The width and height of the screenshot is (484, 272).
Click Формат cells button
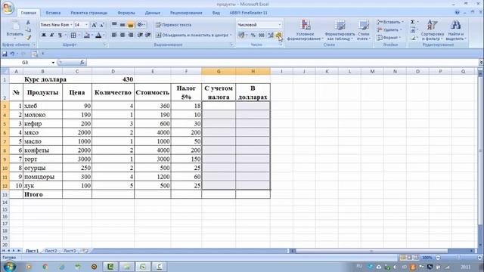point(388,38)
